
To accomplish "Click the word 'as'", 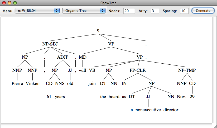I will click(124, 96).
